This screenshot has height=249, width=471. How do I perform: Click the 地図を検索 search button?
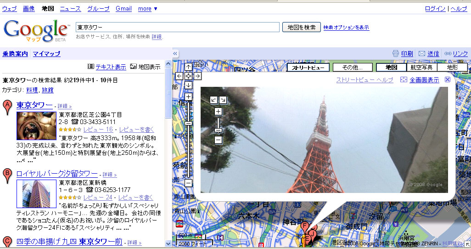[301, 28]
